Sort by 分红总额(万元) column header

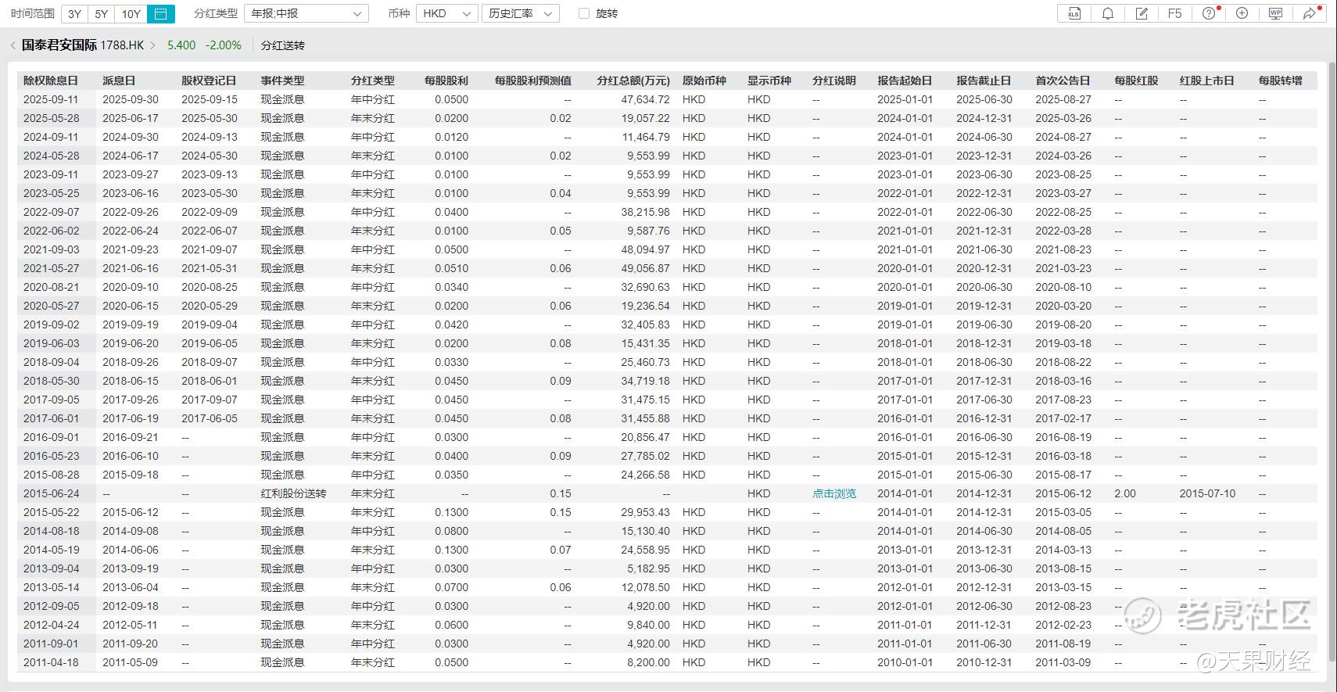[633, 81]
